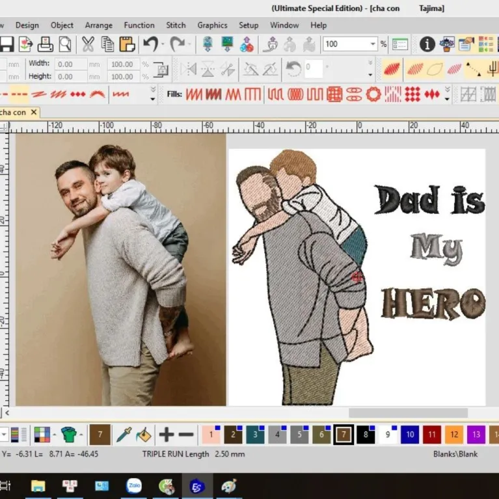The width and height of the screenshot is (499, 499).
Task: Select color swatch 3 teal
Action: pyautogui.click(x=255, y=435)
